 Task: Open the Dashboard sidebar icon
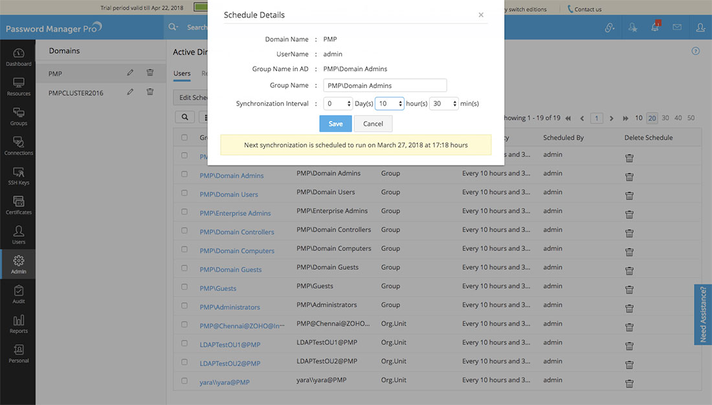tap(18, 57)
